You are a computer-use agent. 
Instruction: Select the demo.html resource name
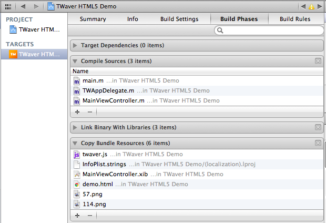[x=98, y=184]
